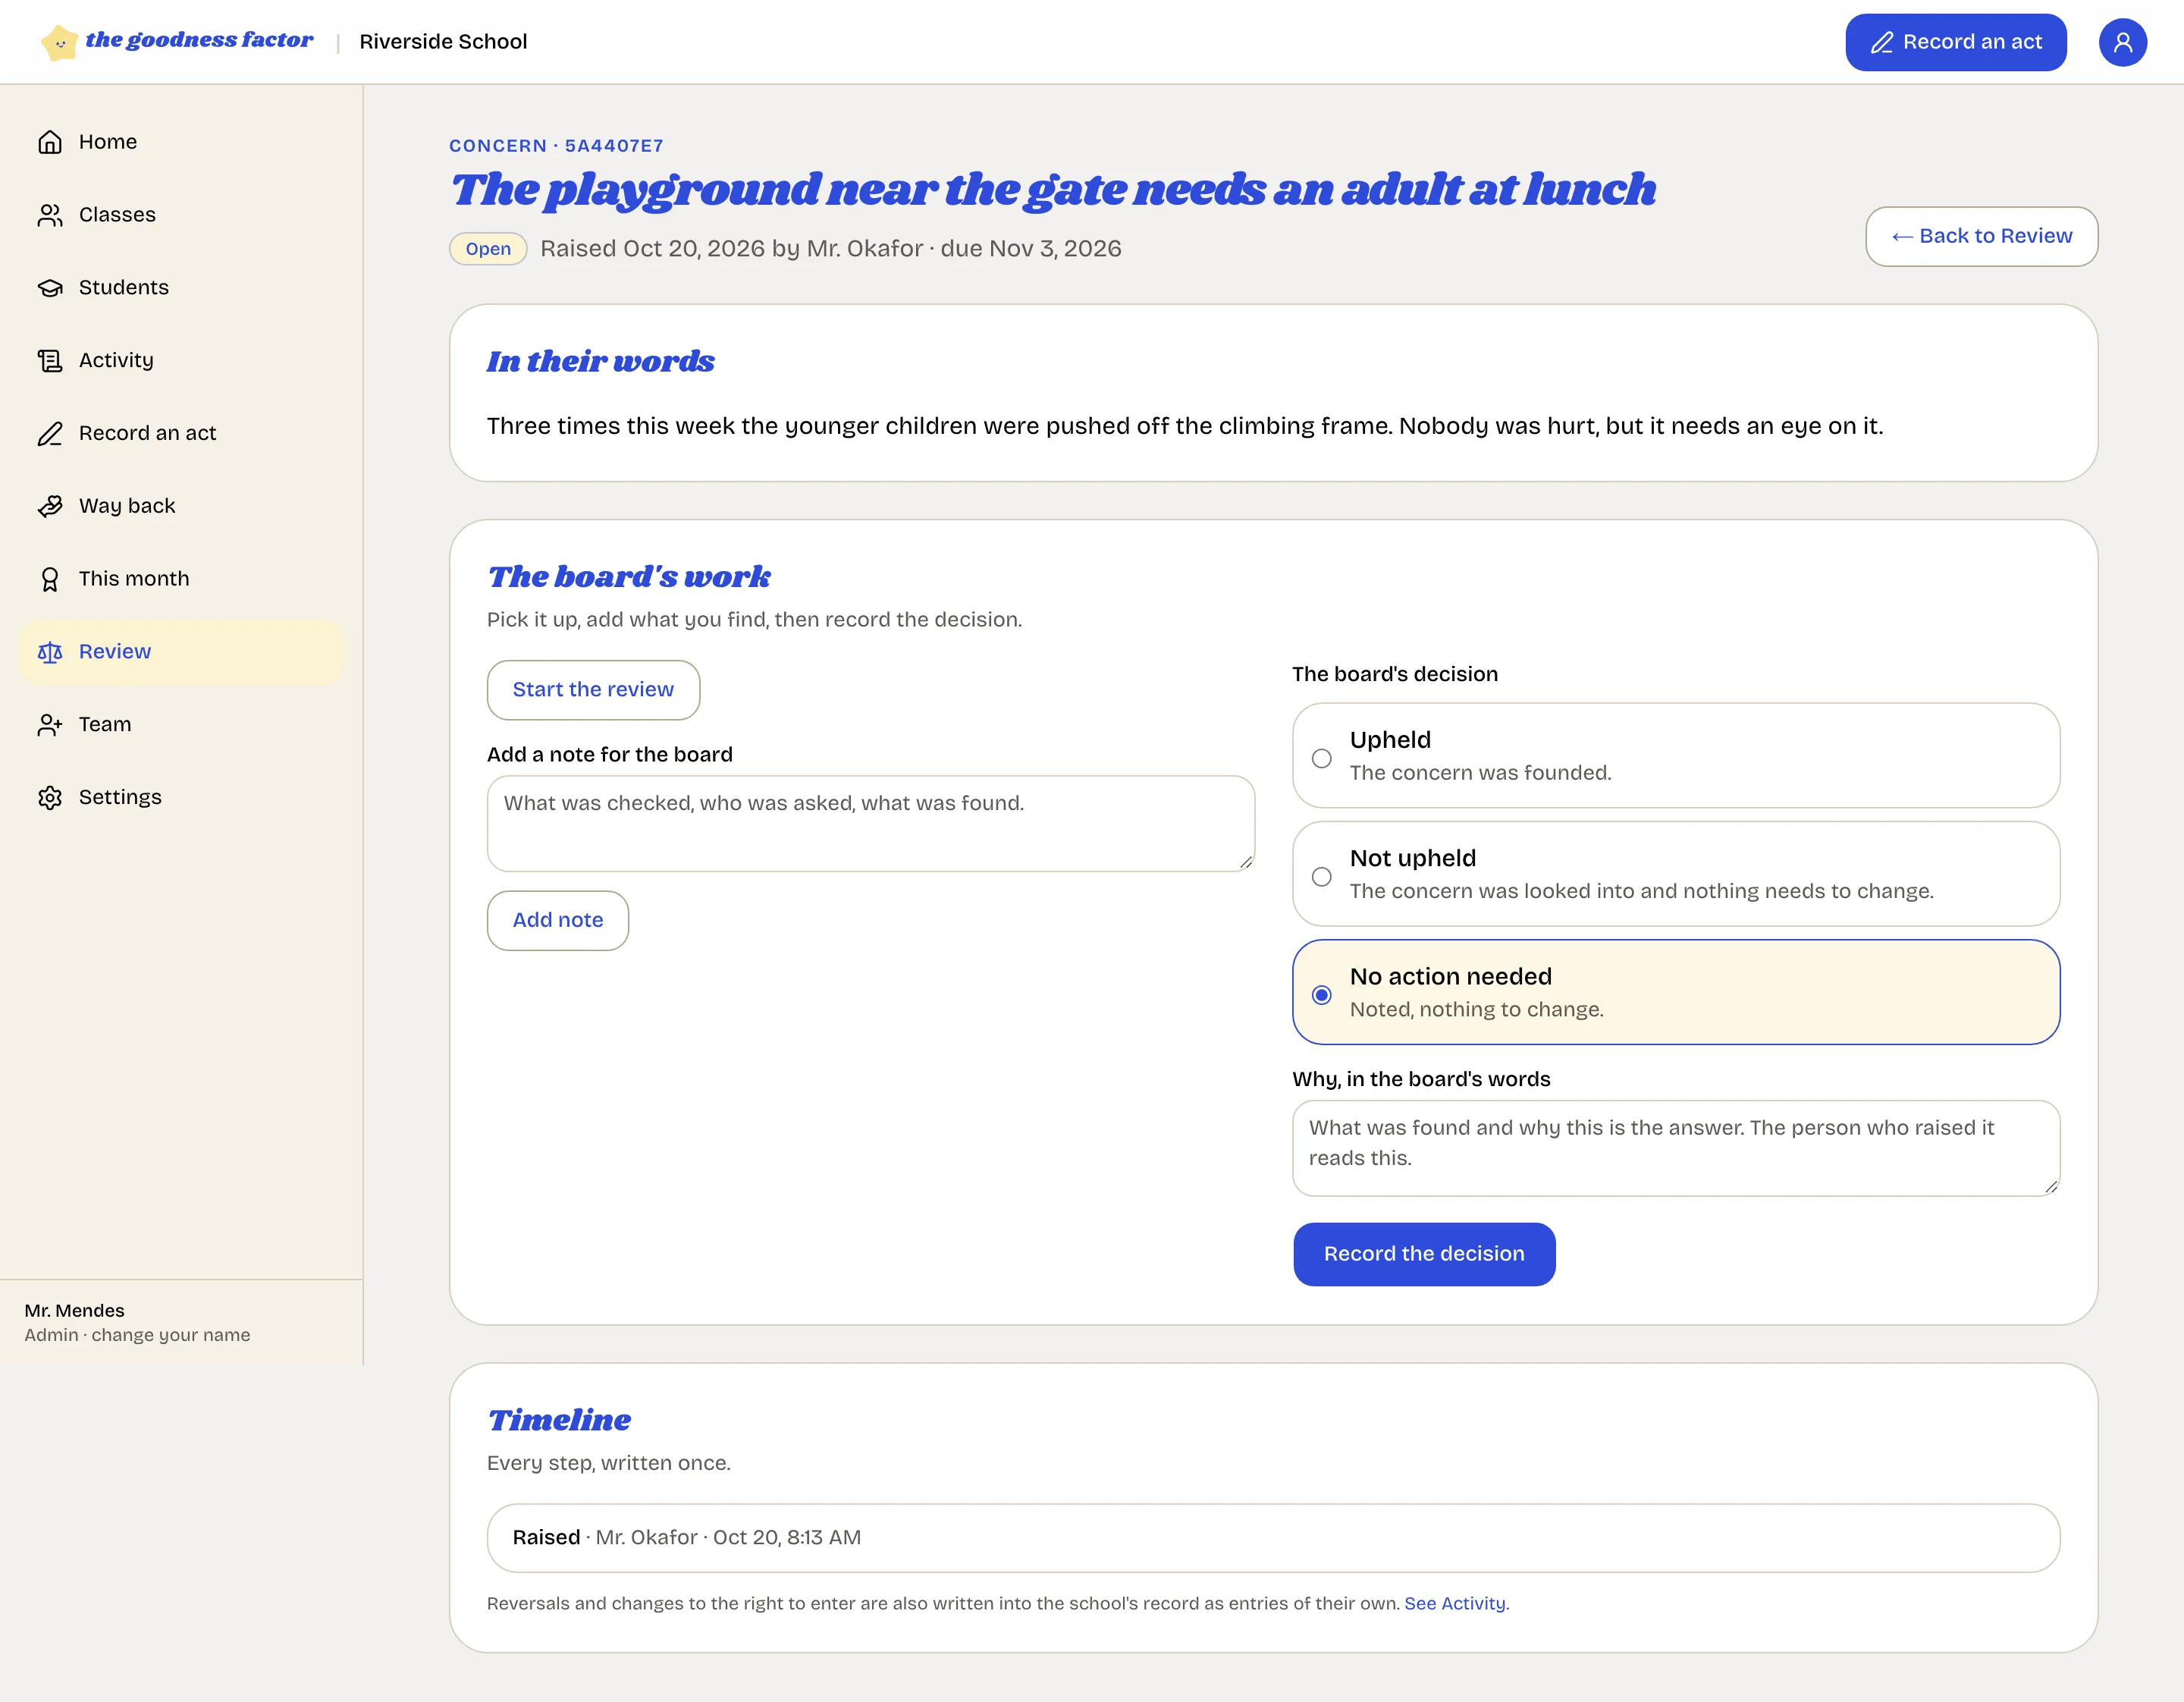Click the Students graduation cap icon

point(50,288)
